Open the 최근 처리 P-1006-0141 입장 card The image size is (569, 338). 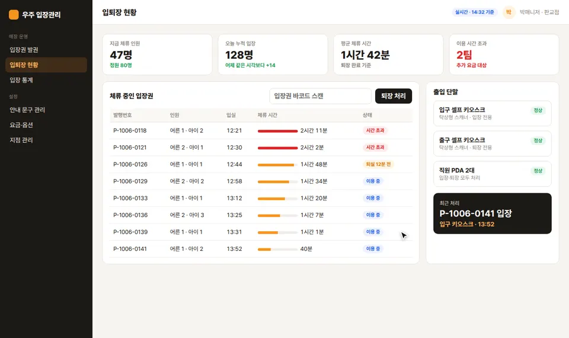click(x=493, y=213)
